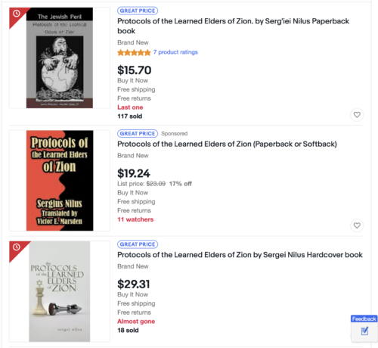Open the 7 product ratings link

pyautogui.click(x=175, y=52)
